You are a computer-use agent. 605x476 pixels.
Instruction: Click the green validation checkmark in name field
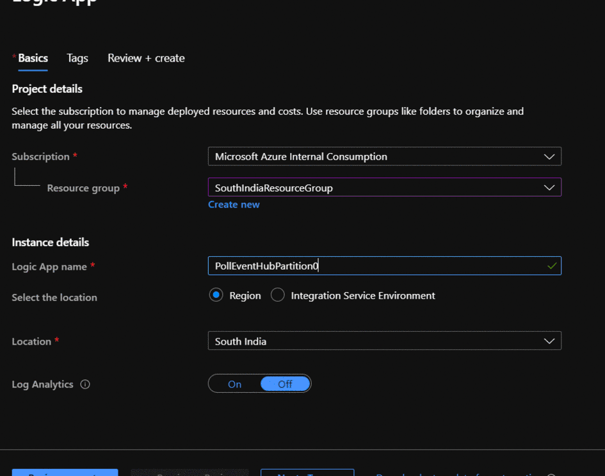click(552, 266)
